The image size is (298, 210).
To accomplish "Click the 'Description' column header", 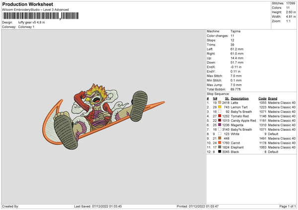I will click(x=240, y=99).
